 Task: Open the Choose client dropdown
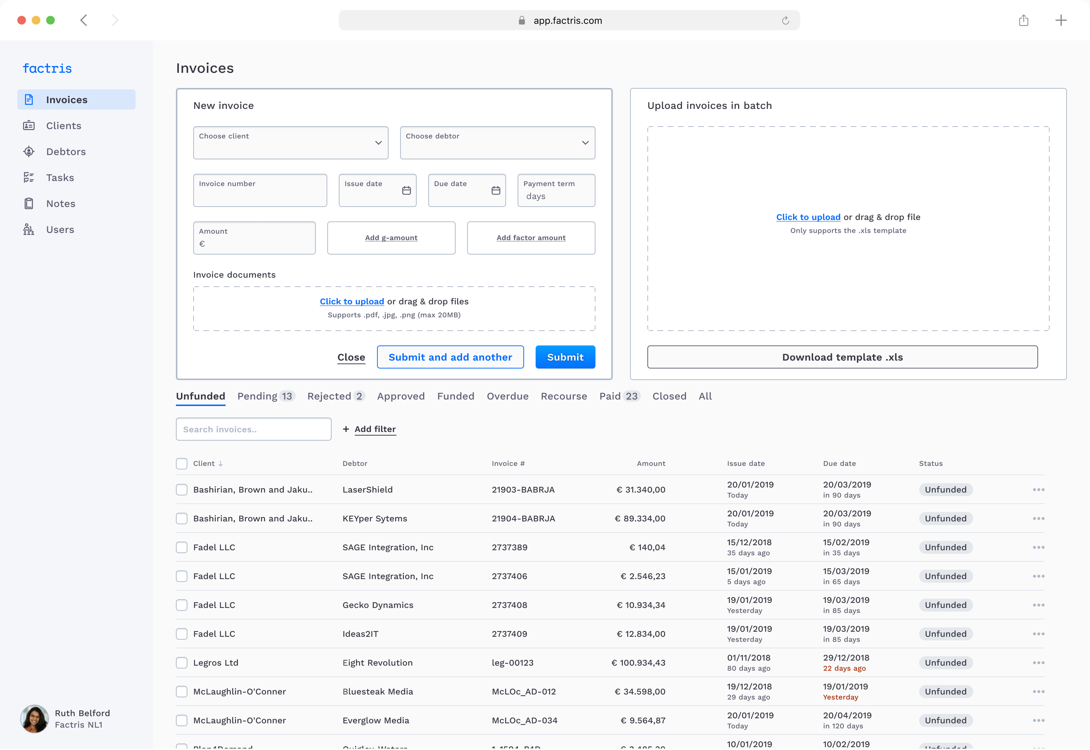[x=290, y=142]
